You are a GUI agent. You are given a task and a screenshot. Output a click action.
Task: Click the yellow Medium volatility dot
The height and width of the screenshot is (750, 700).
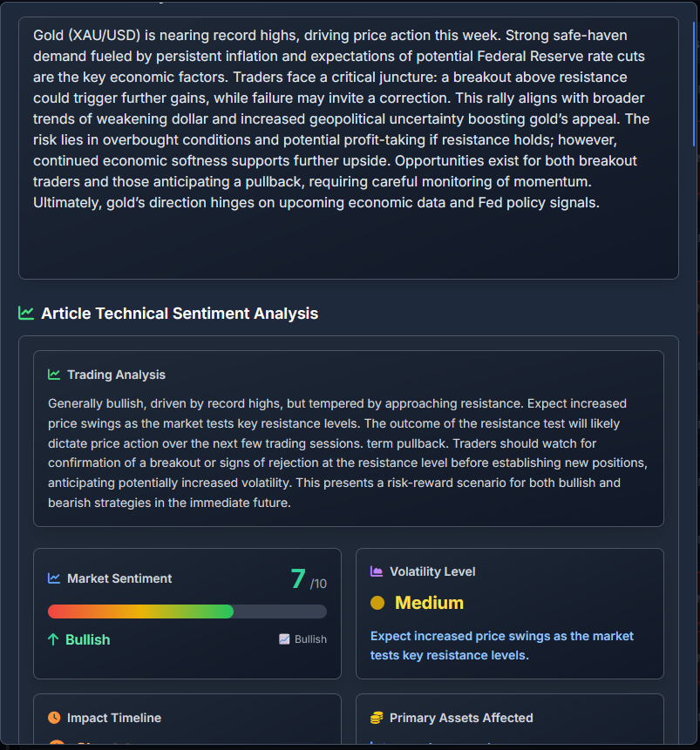pyautogui.click(x=377, y=603)
